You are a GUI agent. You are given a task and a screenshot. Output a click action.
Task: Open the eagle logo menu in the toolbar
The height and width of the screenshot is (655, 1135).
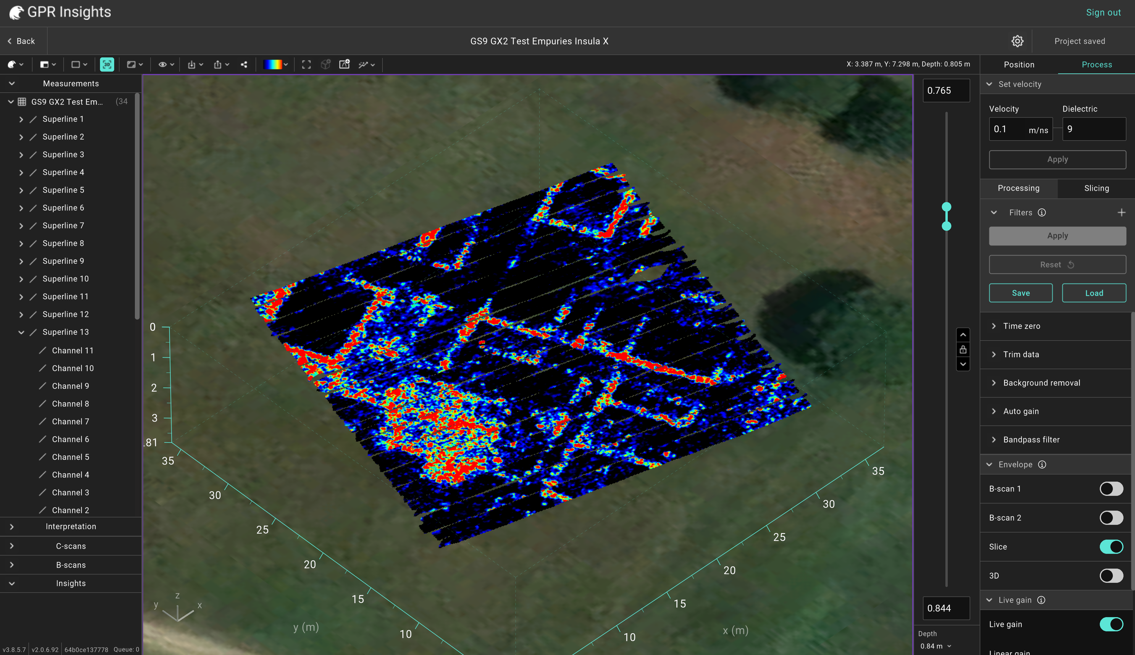(x=15, y=64)
